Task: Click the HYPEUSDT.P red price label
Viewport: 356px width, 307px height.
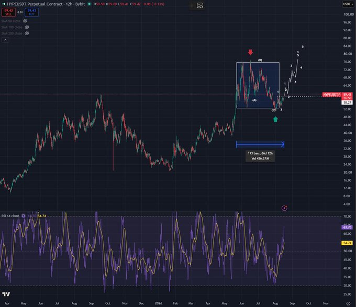Action: pos(332,94)
